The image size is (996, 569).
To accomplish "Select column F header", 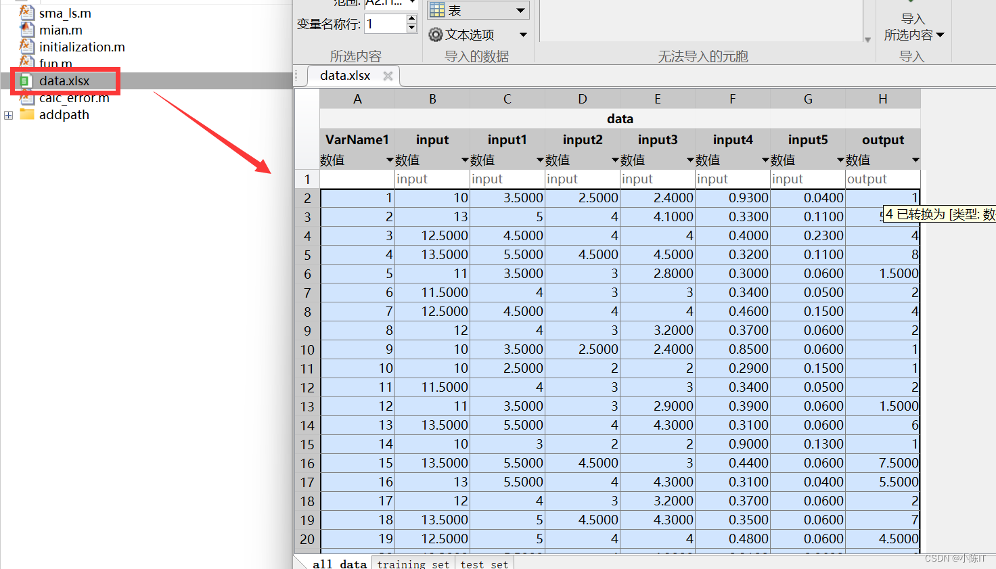I will (x=733, y=99).
